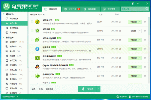Open 奇异果联盟 flame item in sidebar
This screenshot has width=151, height=100.
(14, 28)
